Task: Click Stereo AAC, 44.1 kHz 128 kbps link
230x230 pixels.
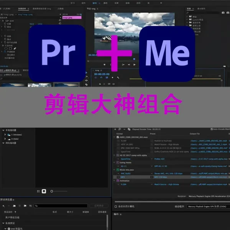Action: [x=168, y=173]
